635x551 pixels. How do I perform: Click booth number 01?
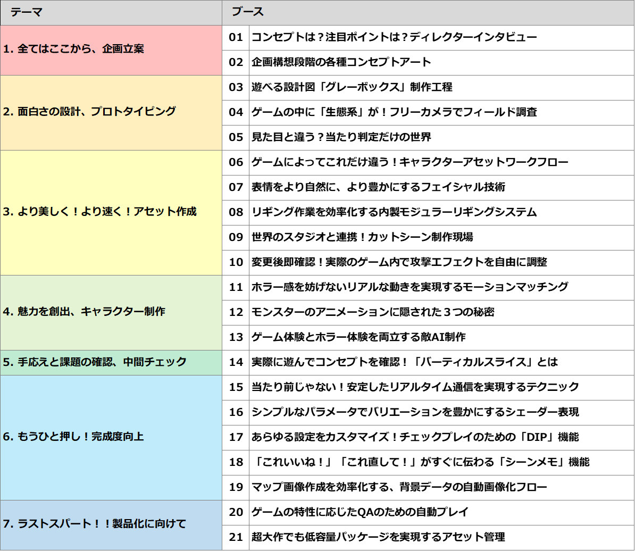(x=236, y=38)
